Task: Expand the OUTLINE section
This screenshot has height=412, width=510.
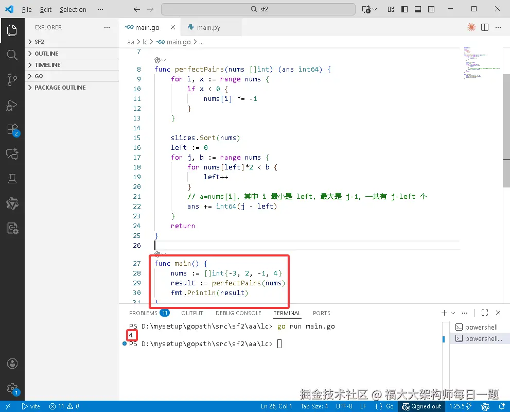Action: tap(72, 54)
